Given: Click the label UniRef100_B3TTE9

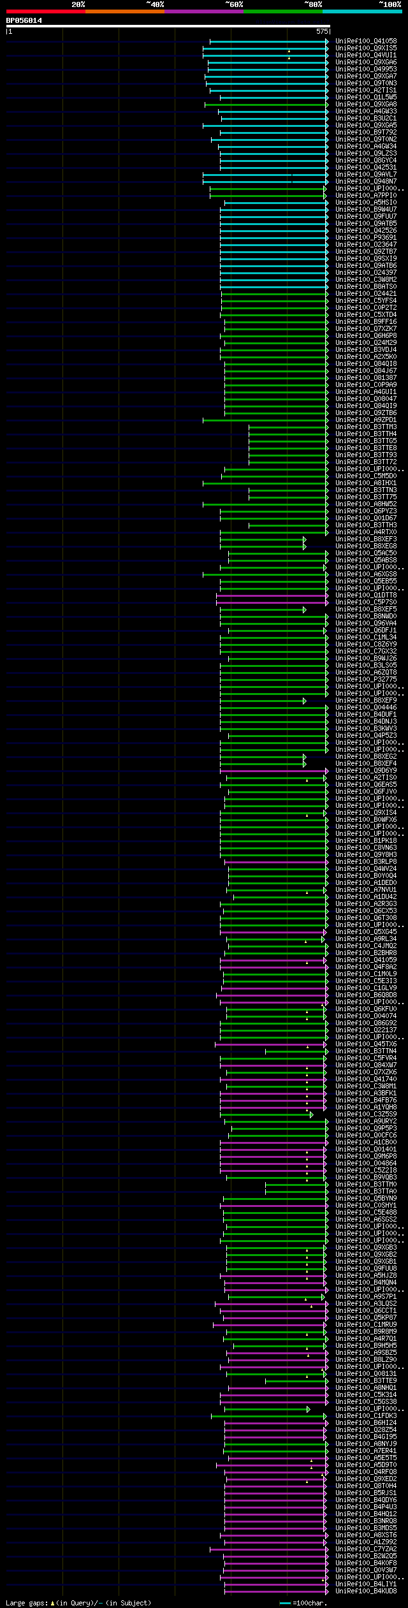Looking at the screenshot, I should 366,1381.
